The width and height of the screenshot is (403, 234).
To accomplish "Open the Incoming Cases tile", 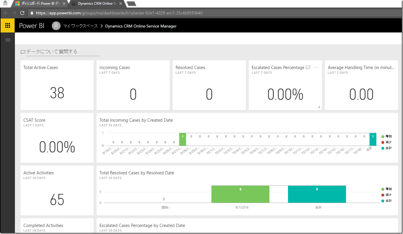I will [133, 85].
